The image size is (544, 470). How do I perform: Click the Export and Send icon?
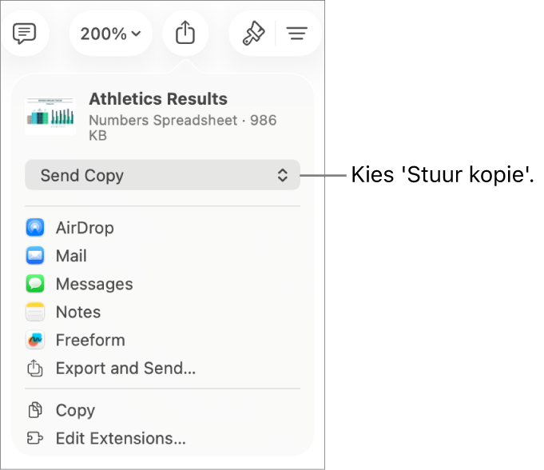[x=35, y=368]
